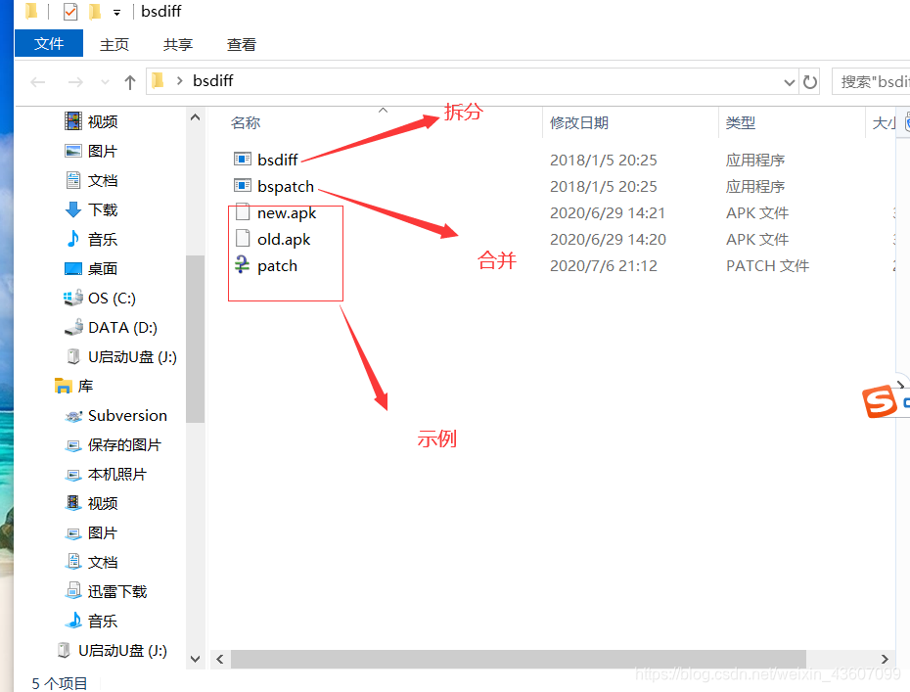Select 文档 in the libraries section
Image resolution: width=910 pixels, height=692 pixels.
click(103, 562)
